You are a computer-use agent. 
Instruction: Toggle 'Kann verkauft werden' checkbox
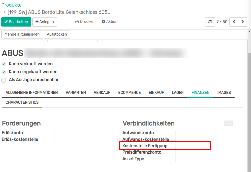(x=4, y=64)
